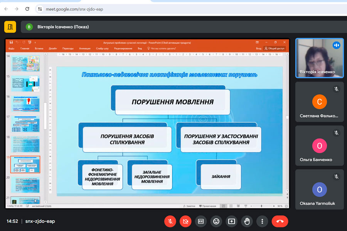Click Вход sign-in link in PowerPoint

coord(258,49)
